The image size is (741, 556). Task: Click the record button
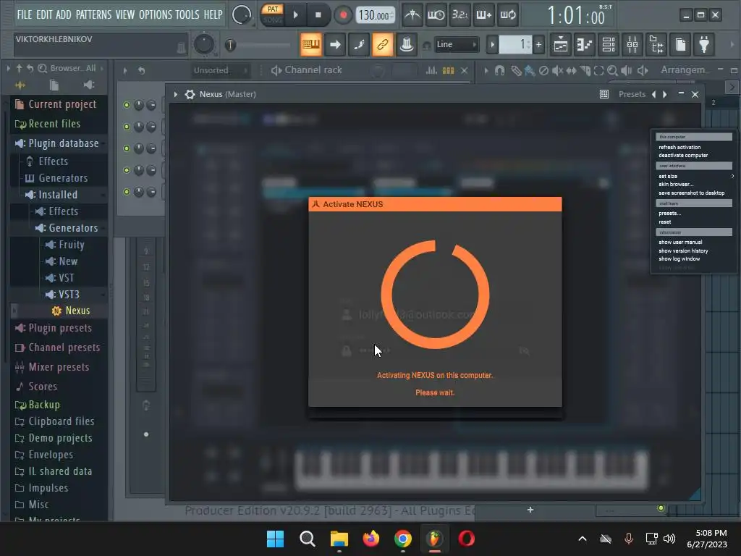pos(343,15)
